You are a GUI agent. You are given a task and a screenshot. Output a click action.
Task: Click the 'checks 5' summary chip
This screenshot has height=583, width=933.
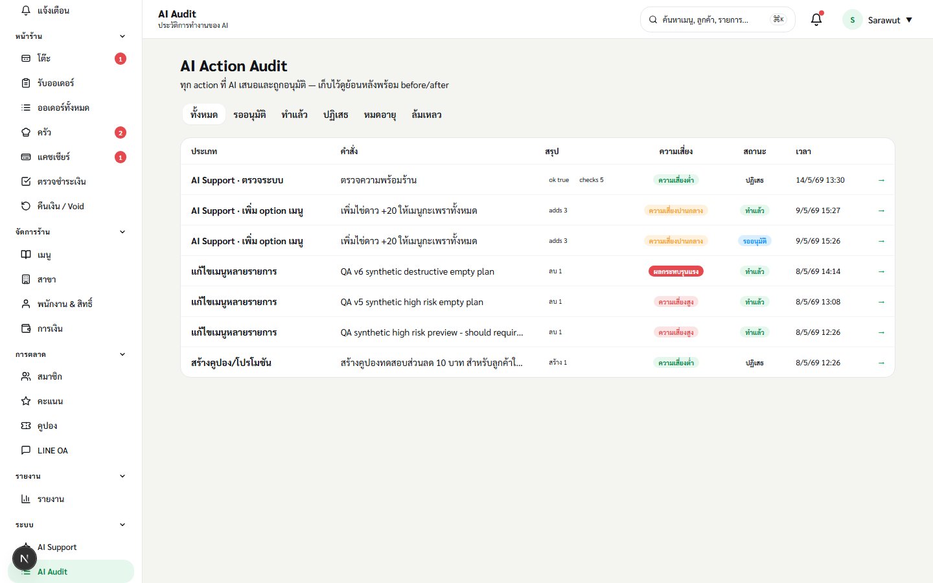coord(592,180)
